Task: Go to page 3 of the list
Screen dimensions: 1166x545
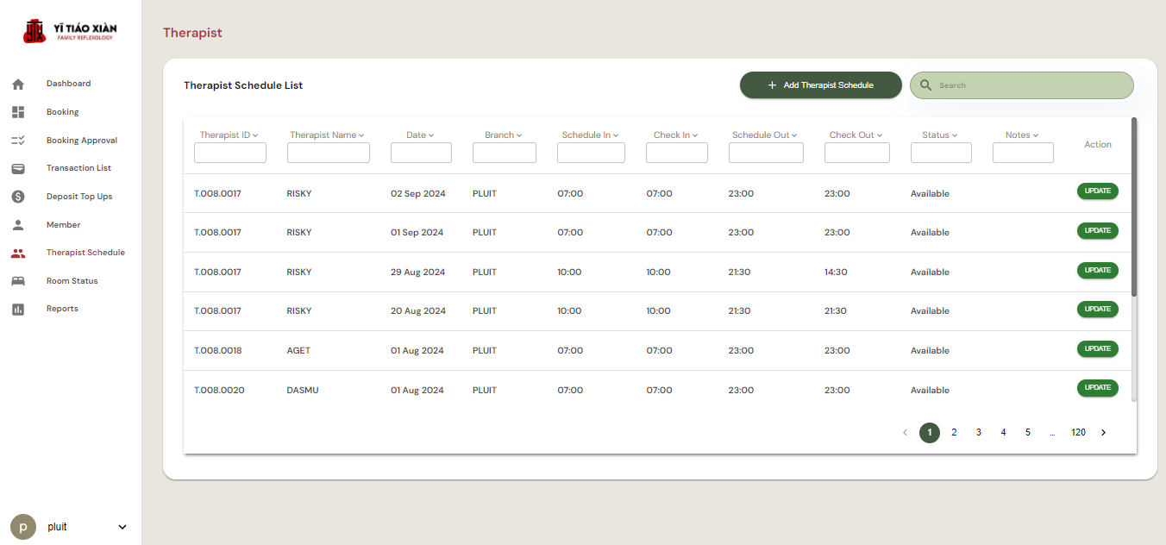Action: 979,433
